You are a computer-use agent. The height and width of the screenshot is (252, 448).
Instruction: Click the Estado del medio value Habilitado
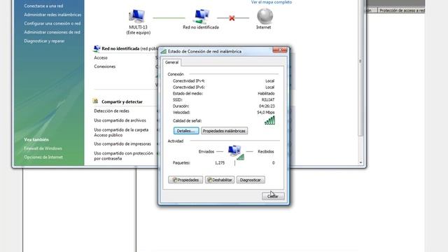[x=266, y=93]
